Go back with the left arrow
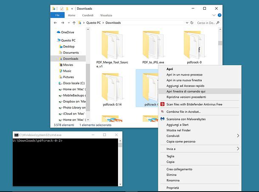 (55, 23)
